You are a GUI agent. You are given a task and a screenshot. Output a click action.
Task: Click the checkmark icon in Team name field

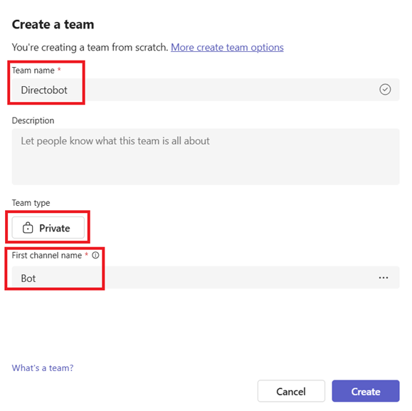[x=385, y=90]
